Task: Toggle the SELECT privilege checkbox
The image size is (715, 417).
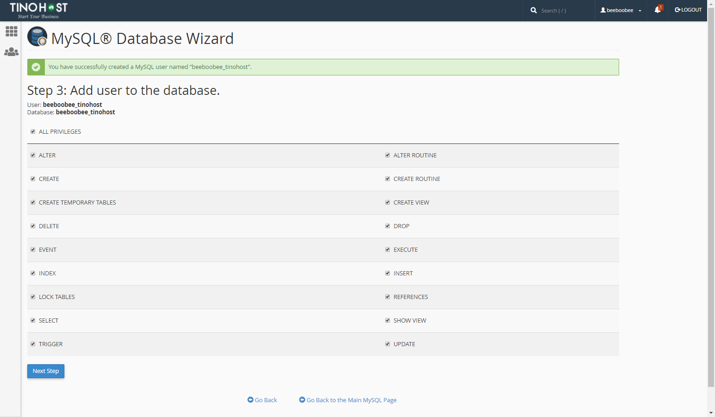Action: (x=33, y=320)
